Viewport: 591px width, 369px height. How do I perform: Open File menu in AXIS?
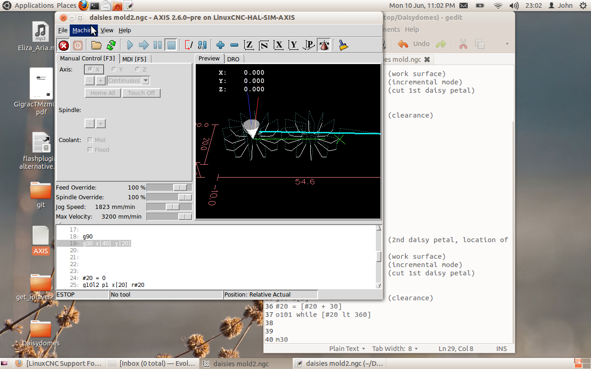click(x=63, y=30)
